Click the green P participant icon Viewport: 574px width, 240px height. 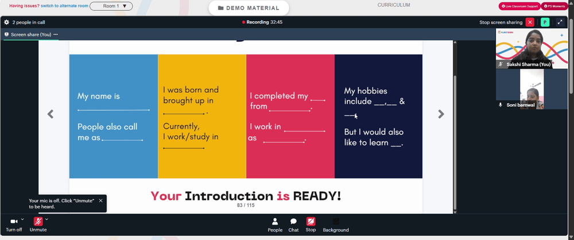pyautogui.click(x=545, y=22)
